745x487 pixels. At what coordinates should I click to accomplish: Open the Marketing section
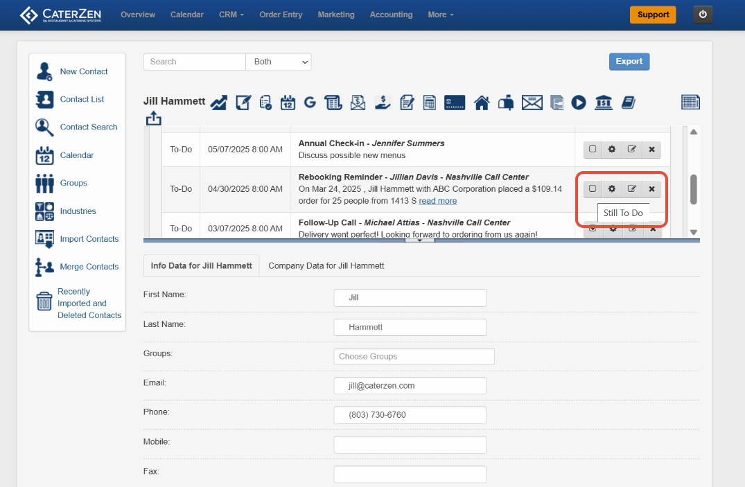pos(336,15)
